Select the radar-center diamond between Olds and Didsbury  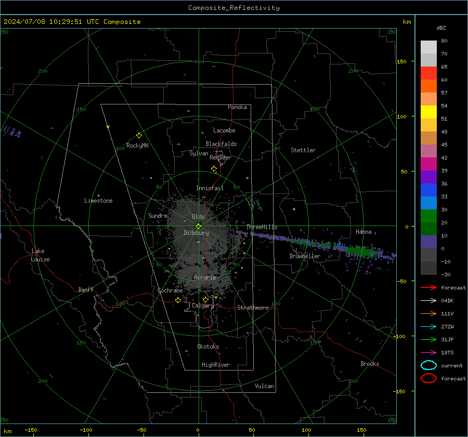[198, 227]
